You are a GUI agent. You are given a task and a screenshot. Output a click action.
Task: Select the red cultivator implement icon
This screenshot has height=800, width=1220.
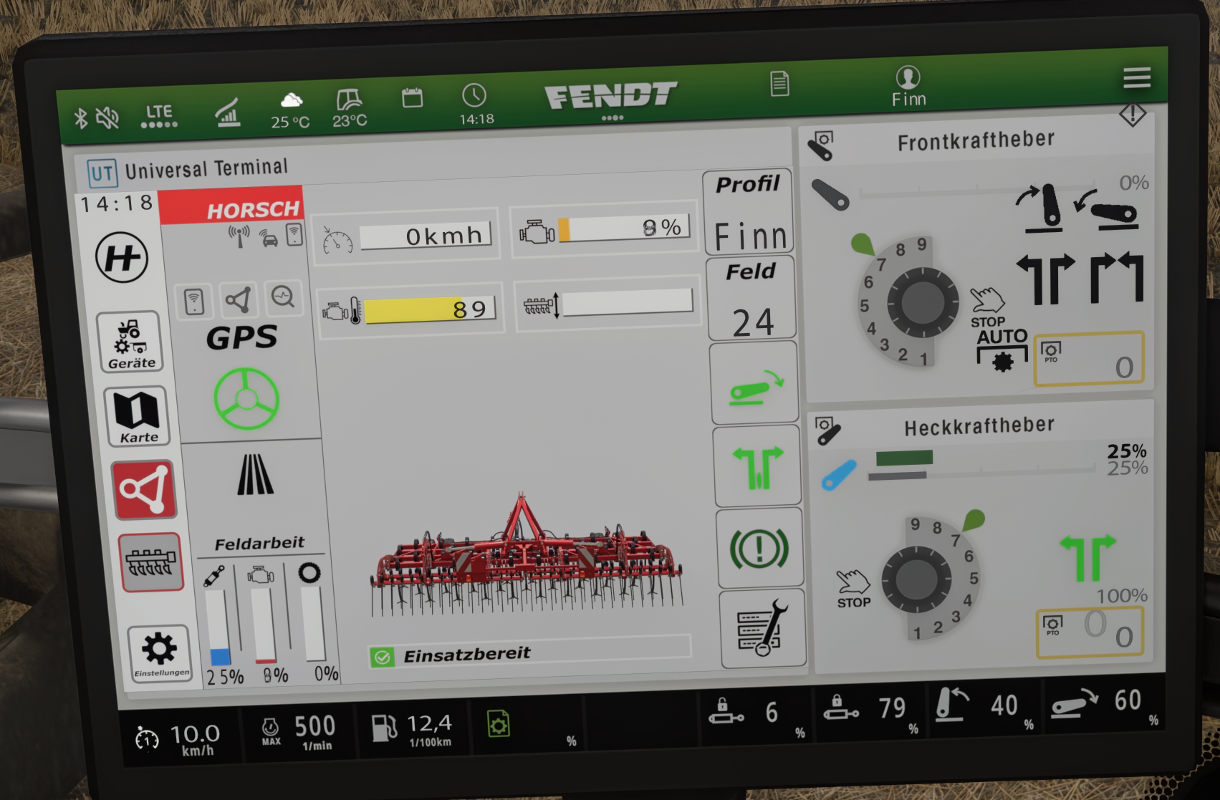150,563
